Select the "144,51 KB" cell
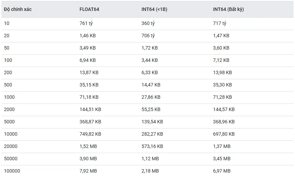 pos(90,110)
